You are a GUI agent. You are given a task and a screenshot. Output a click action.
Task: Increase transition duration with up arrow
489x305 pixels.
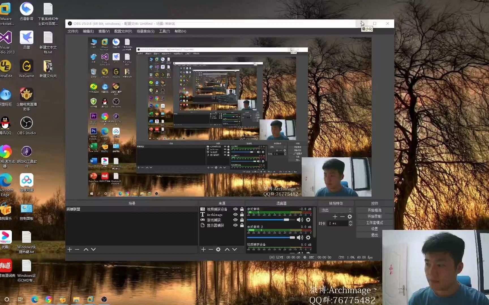click(351, 222)
